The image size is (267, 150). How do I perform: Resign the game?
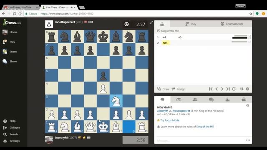179,89
